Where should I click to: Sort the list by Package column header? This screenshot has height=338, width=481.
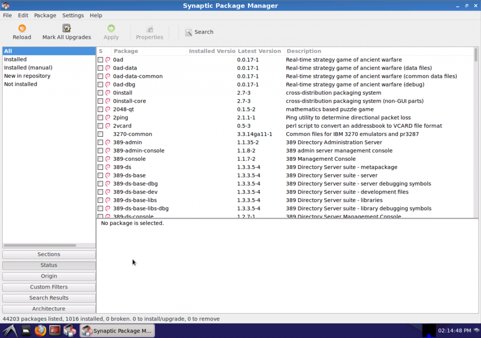[x=149, y=51]
